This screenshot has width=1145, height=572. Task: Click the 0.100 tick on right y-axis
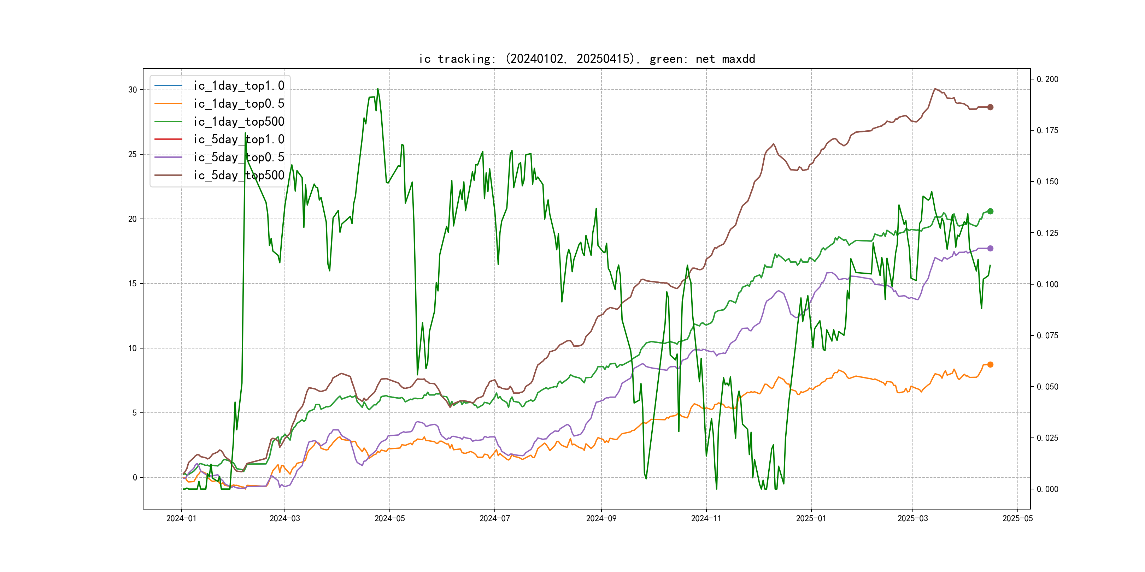tap(1047, 284)
